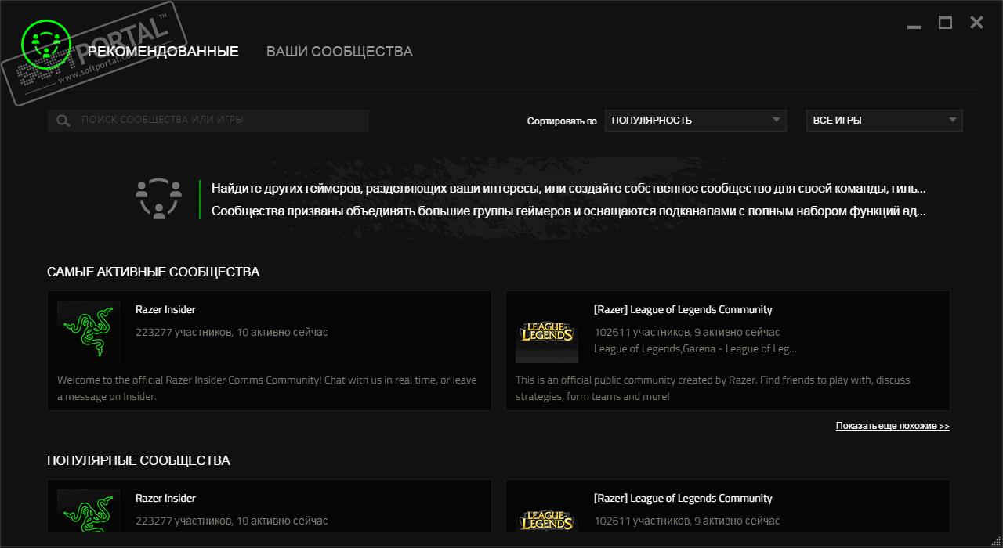
Task: Select Razer Insider title under Популярные сообщества
Action: (x=165, y=499)
